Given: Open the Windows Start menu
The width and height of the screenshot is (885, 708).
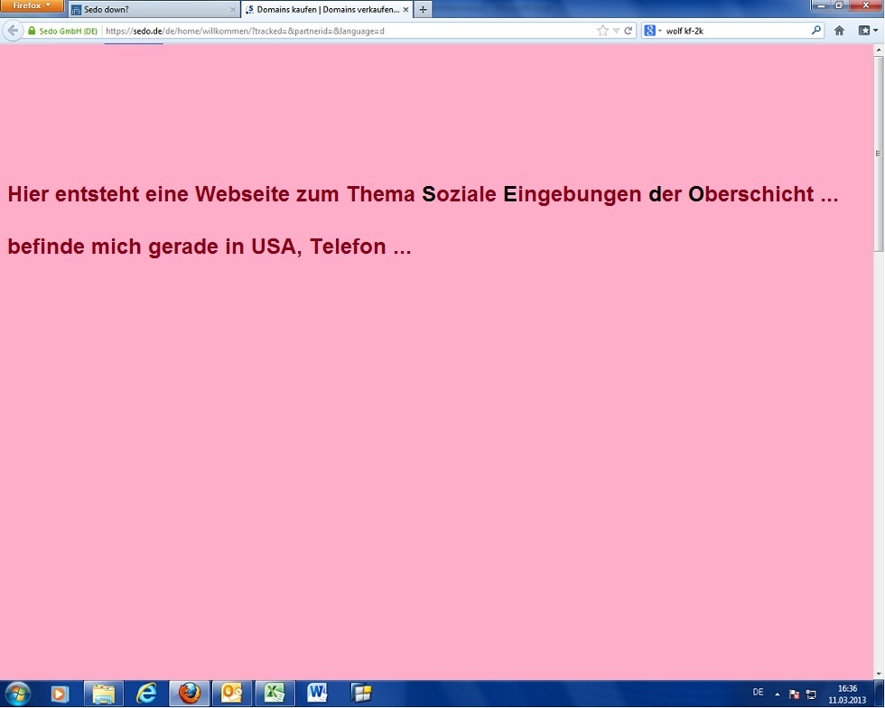Looking at the screenshot, I should click(17, 694).
